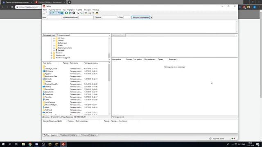Viewport: 262px width, 147px height.
Task: Select the Documents folder icon
Action: [x=44, y=92]
